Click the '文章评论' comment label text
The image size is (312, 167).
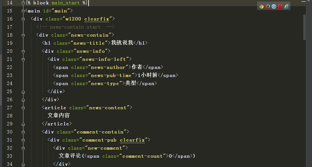point(70,156)
